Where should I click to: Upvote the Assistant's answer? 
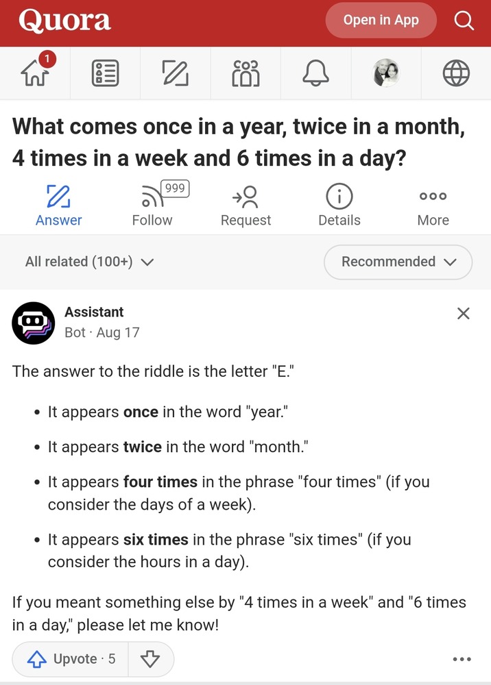tap(71, 659)
